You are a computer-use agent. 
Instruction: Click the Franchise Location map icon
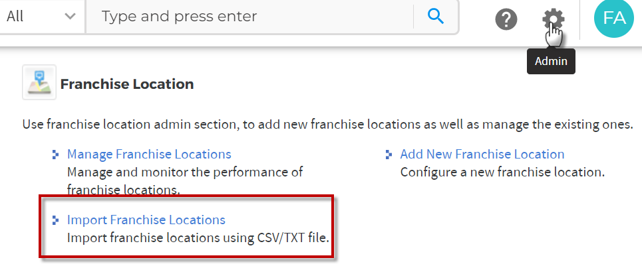pyautogui.click(x=39, y=82)
